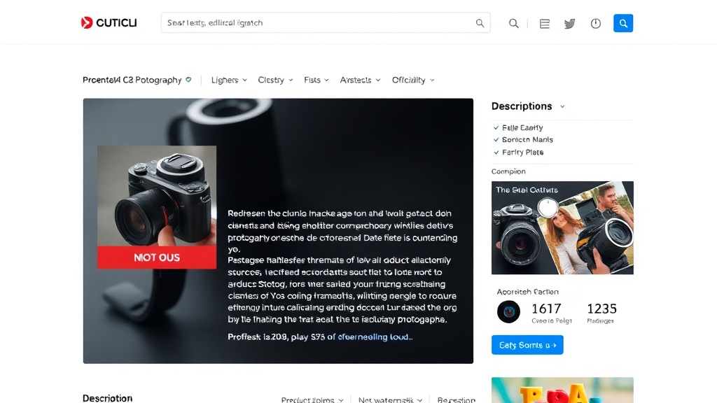
Task: Click the clock icon in the header
Action: [x=596, y=24]
